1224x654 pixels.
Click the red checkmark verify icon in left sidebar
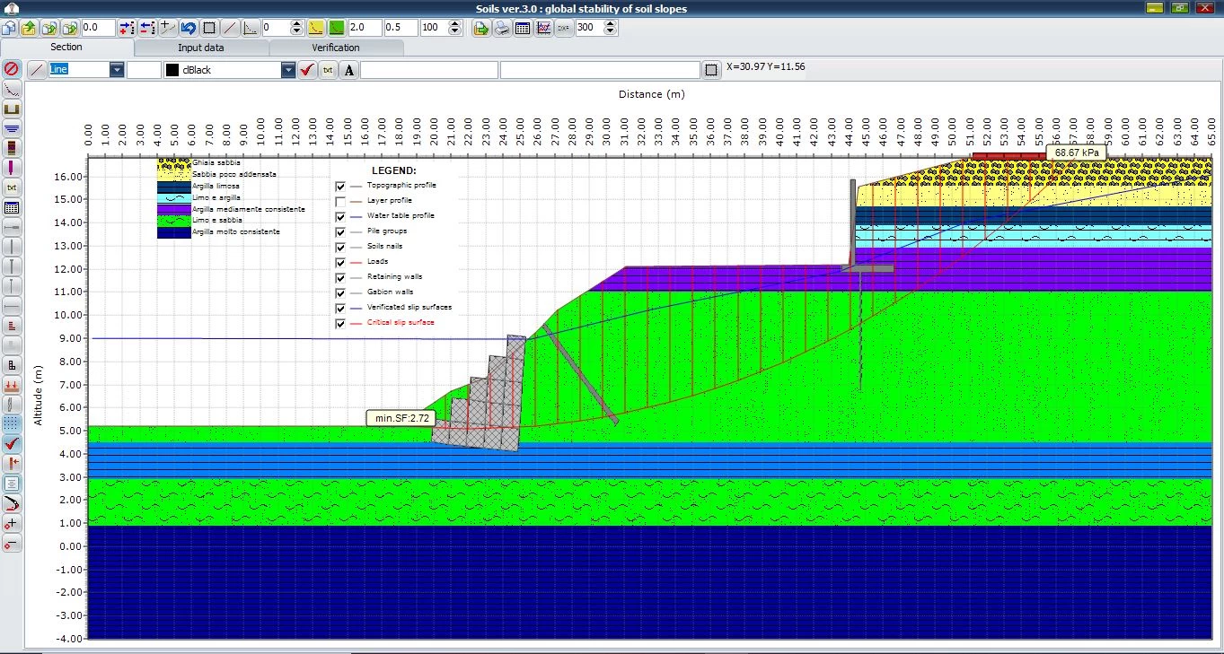(x=12, y=443)
